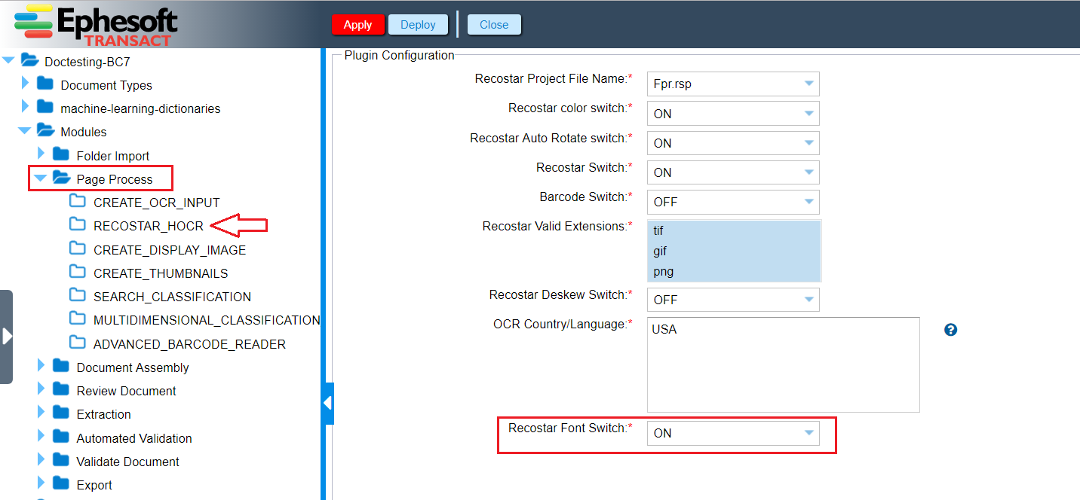Collapse the Doctesting-BC7 tree node
This screenshot has height=500, width=1080.
coord(9,61)
